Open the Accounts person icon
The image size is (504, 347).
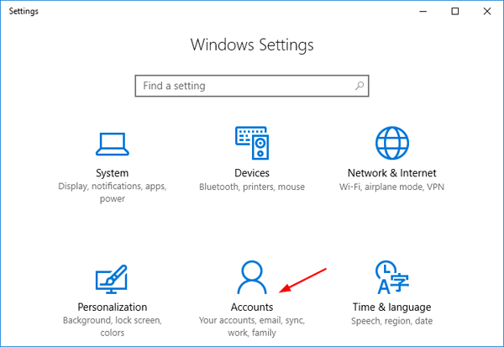coord(252,278)
